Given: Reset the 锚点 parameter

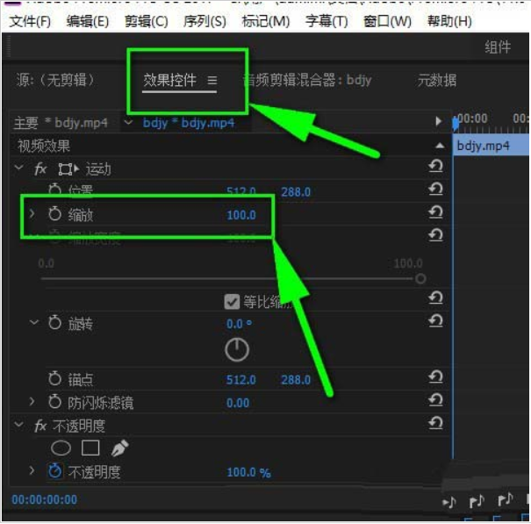Looking at the screenshot, I should pos(435,377).
